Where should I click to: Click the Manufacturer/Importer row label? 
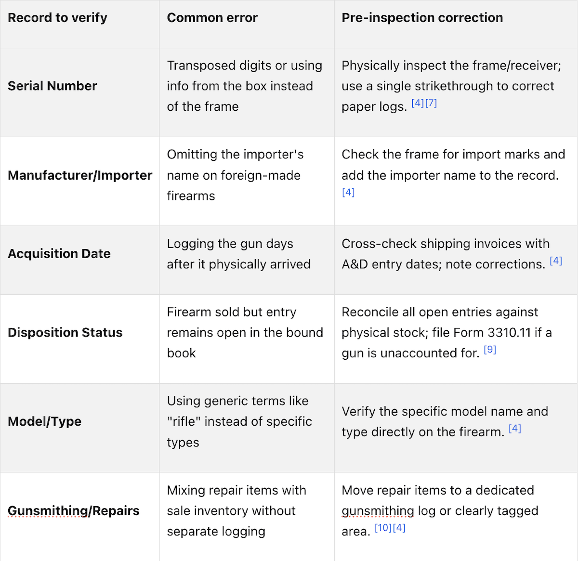pyautogui.click(x=80, y=175)
